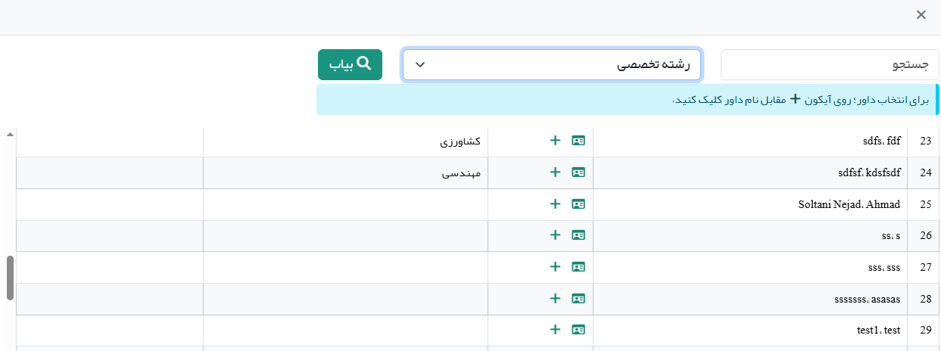Click plus icon in row 27

(x=555, y=267)
